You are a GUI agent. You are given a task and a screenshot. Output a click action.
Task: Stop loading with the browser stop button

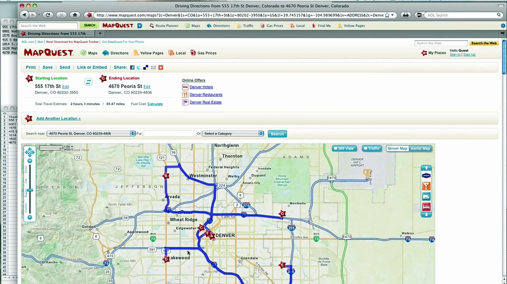(61, 15)
